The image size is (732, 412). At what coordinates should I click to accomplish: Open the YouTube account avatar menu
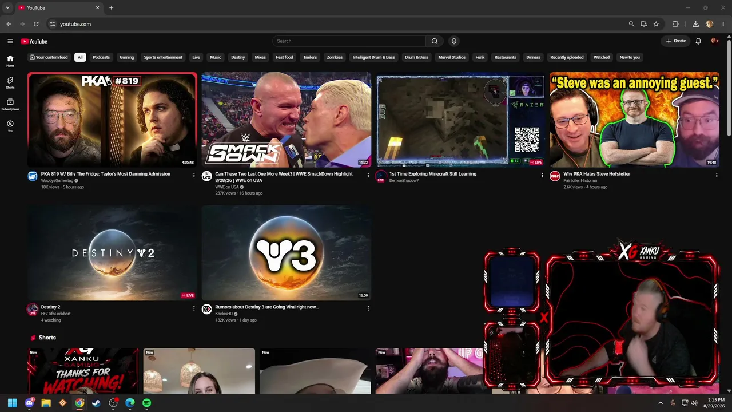(x=714, y=41)
